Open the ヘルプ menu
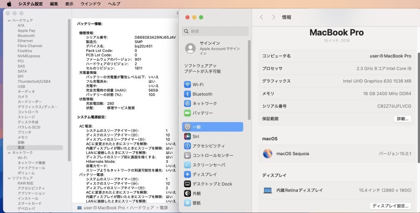This screenshot has height=213, width=420. click(114, 4)
